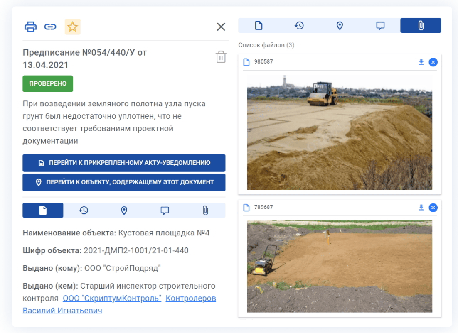
Task: Open the history tab in left panel
Action: tap(84, 211)
